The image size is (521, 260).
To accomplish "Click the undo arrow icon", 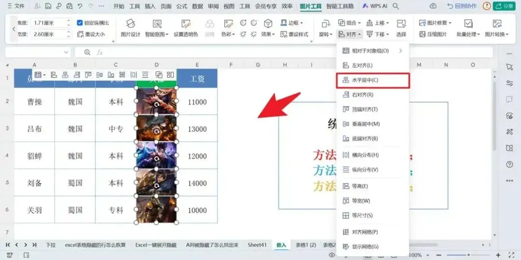I will coord(80,6).
